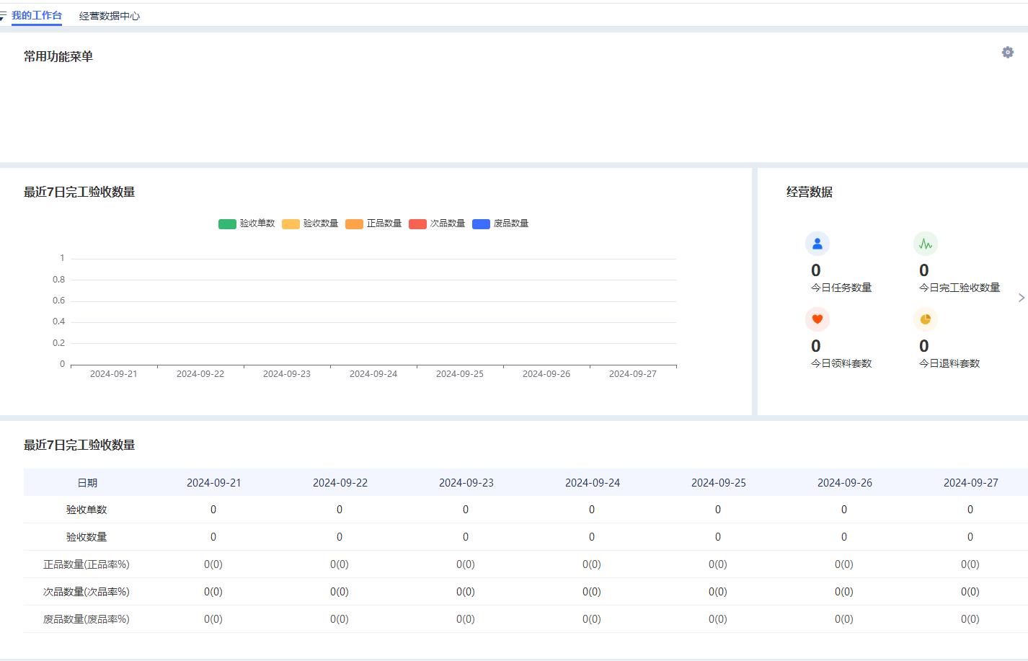Open settings gear for common function menu
Viewport: 1028px width, 661px height.
1007,53
